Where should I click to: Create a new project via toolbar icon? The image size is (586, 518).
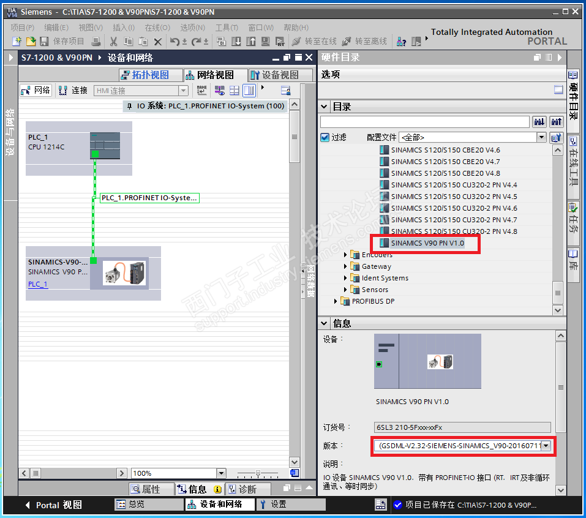[x=17, y=42]
